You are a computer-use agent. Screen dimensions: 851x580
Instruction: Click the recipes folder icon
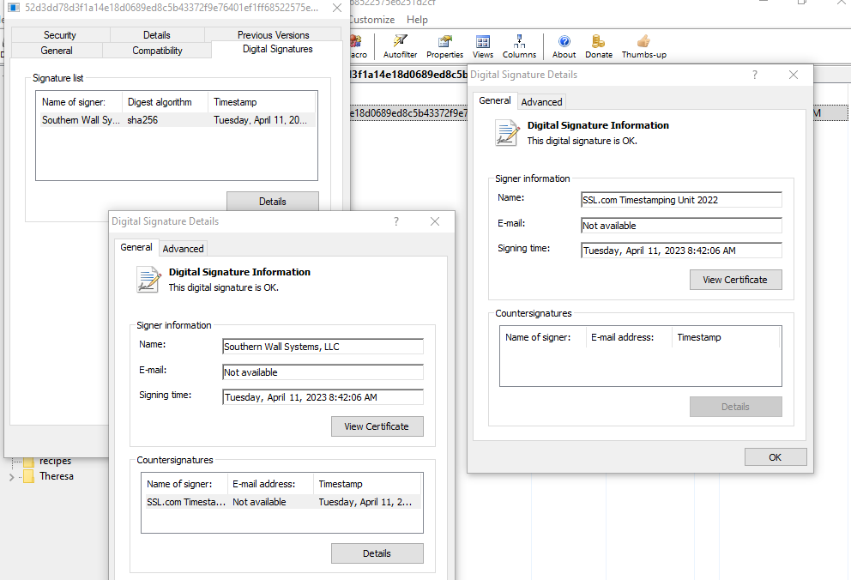[28, 462]
